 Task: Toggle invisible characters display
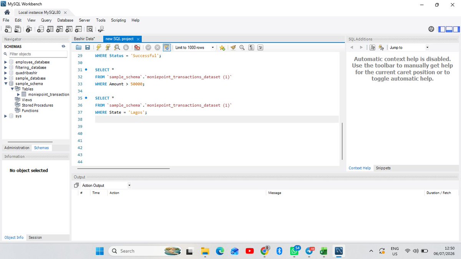tap(251, 48)
